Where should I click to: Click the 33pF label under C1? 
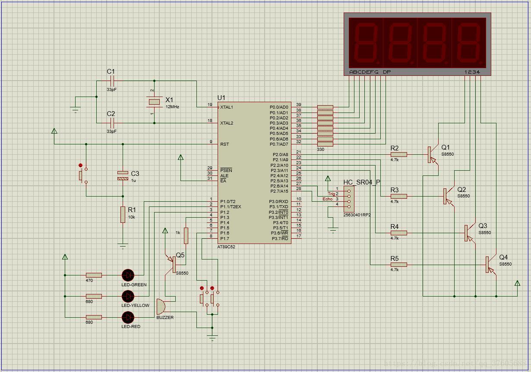[111, 90]
